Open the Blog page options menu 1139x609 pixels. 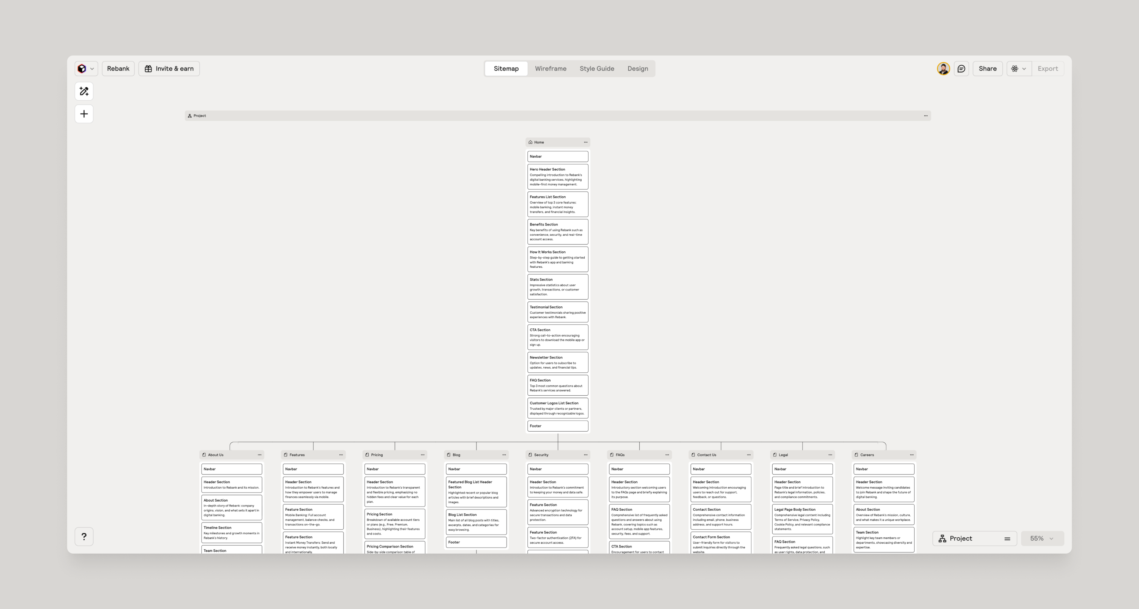(x=503, y=454)
